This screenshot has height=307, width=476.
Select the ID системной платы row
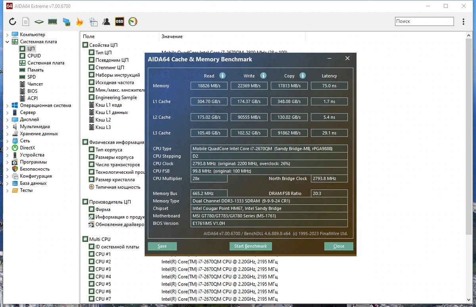click(117, 247)
